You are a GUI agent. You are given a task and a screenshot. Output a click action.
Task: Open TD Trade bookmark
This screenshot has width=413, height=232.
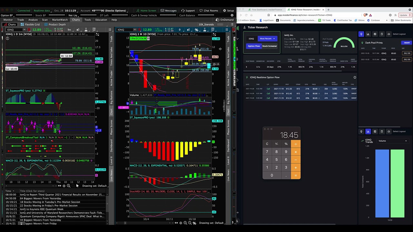325,20
